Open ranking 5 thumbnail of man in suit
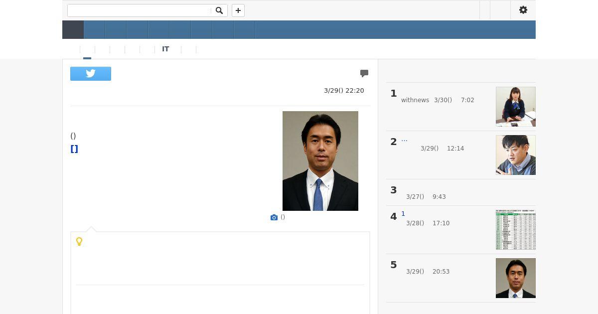Screen dimensions: 598x314 click(516, 278)
